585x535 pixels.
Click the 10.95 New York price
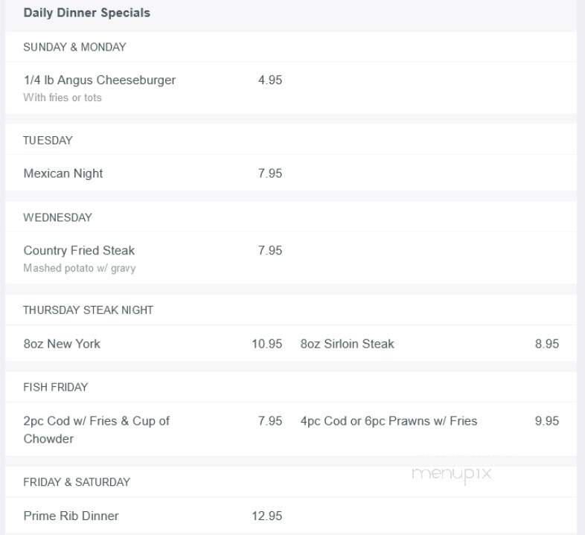coord(266,344)
